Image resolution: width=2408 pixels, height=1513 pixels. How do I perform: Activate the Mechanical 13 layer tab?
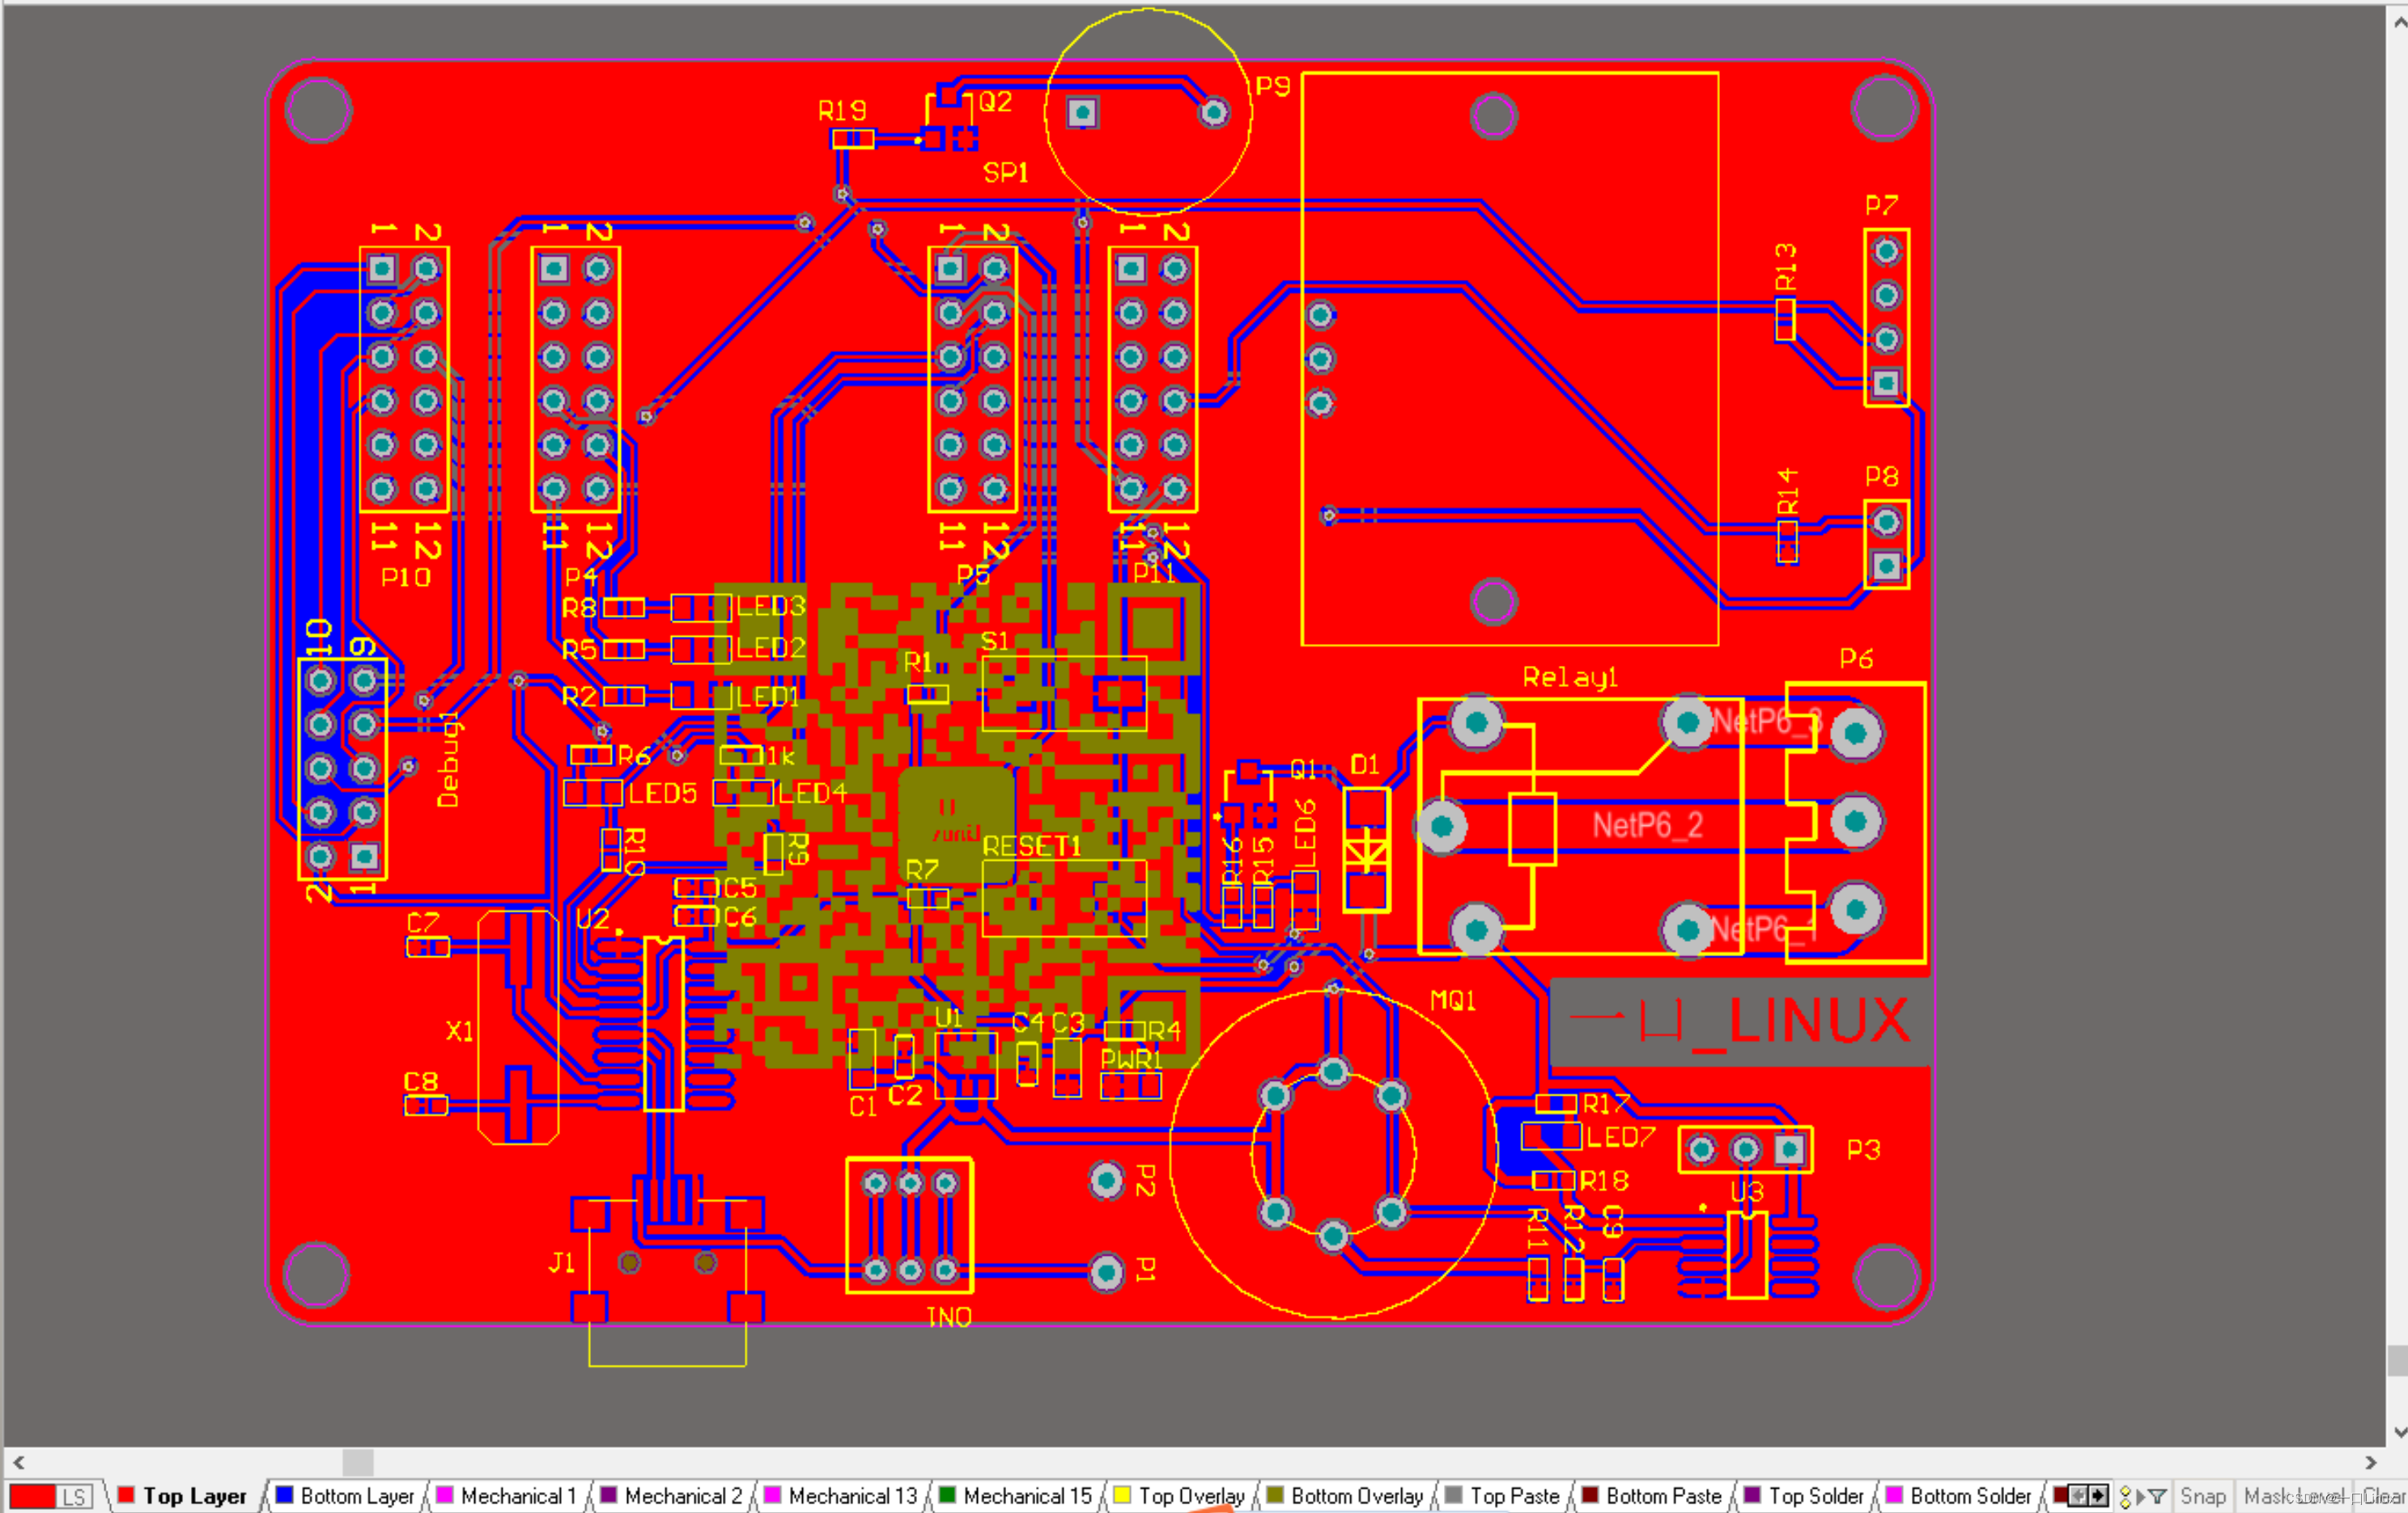[840, 1496]
